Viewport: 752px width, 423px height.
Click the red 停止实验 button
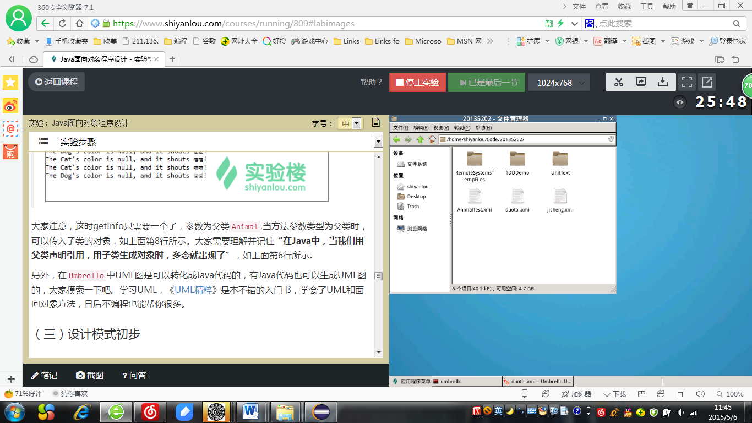417,83
